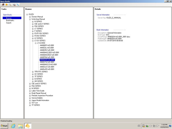Click the yellow application icon in taskbar

[x=28, y=126]
